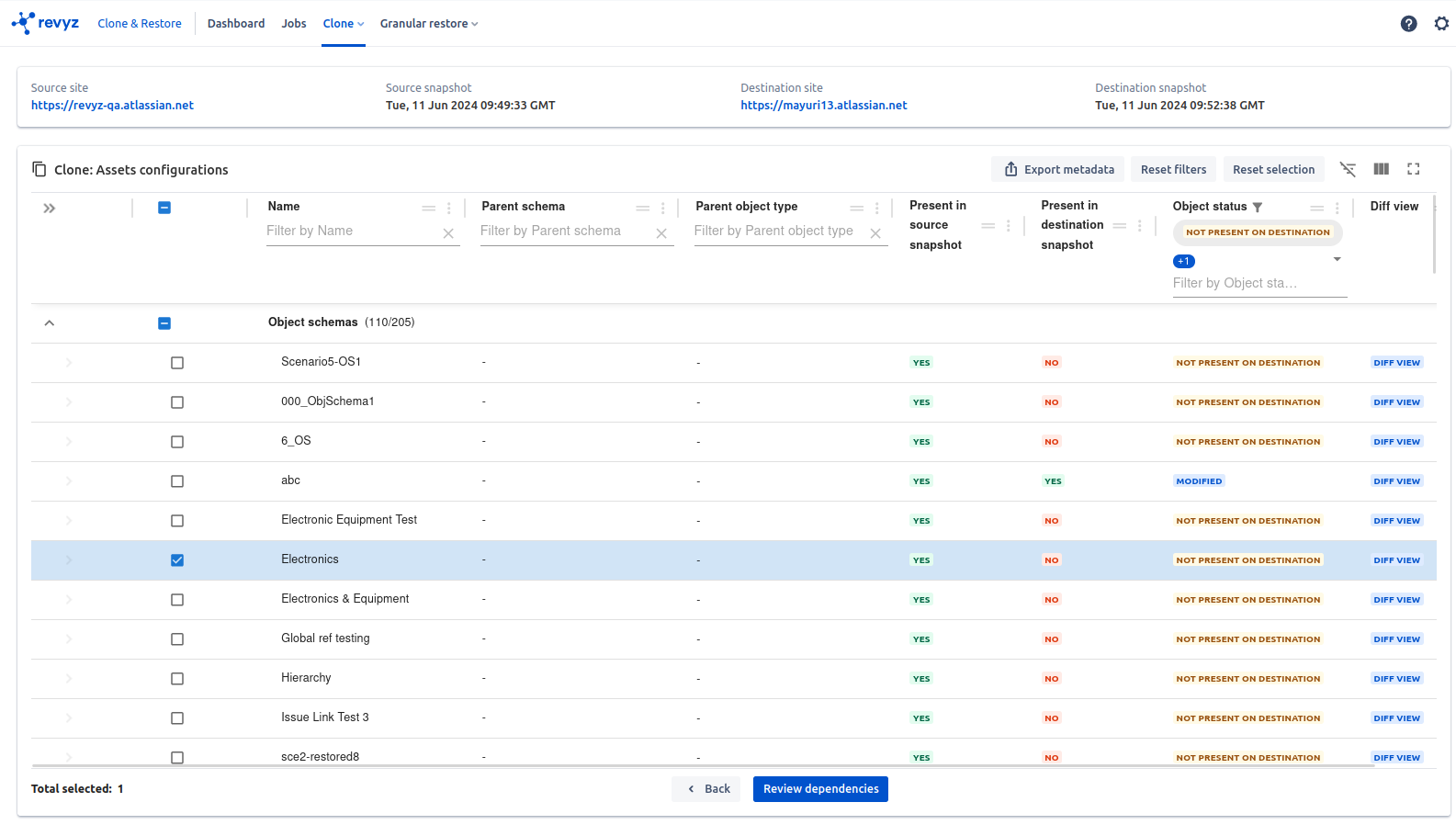Expand the abc row

(69, 481)
